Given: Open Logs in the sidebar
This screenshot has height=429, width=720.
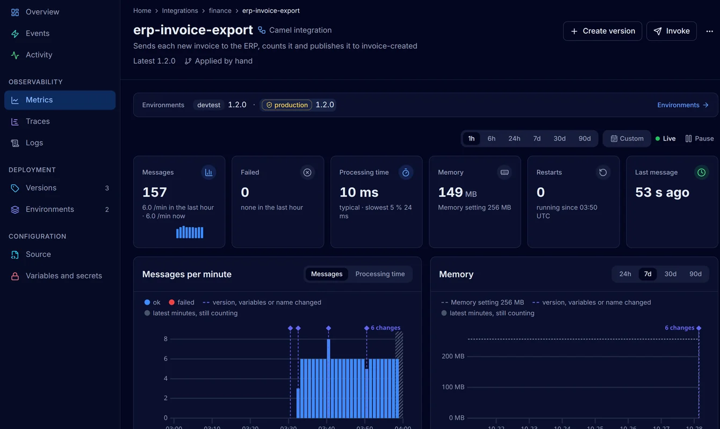Looking at the screenshot, I should [x=60, y=143].
